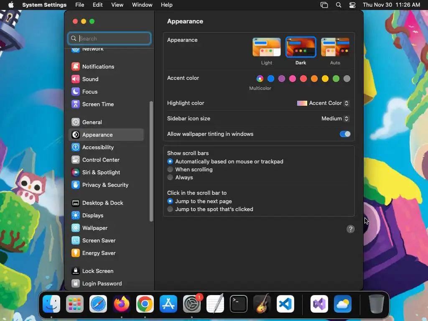The width and height of the screenshot is (428, 321).
Task: Open Screen Time hourglass icon
Action: click(76, 104)
